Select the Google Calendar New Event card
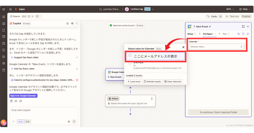254x133 pixels. click(115, 75)
